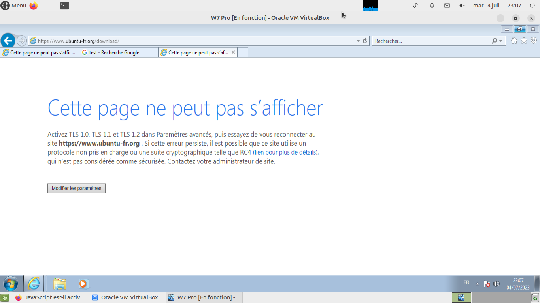Screen dimensions: 540x303
Task: Open Internet Explorer Tools gear menu
Action: [534, 41]
